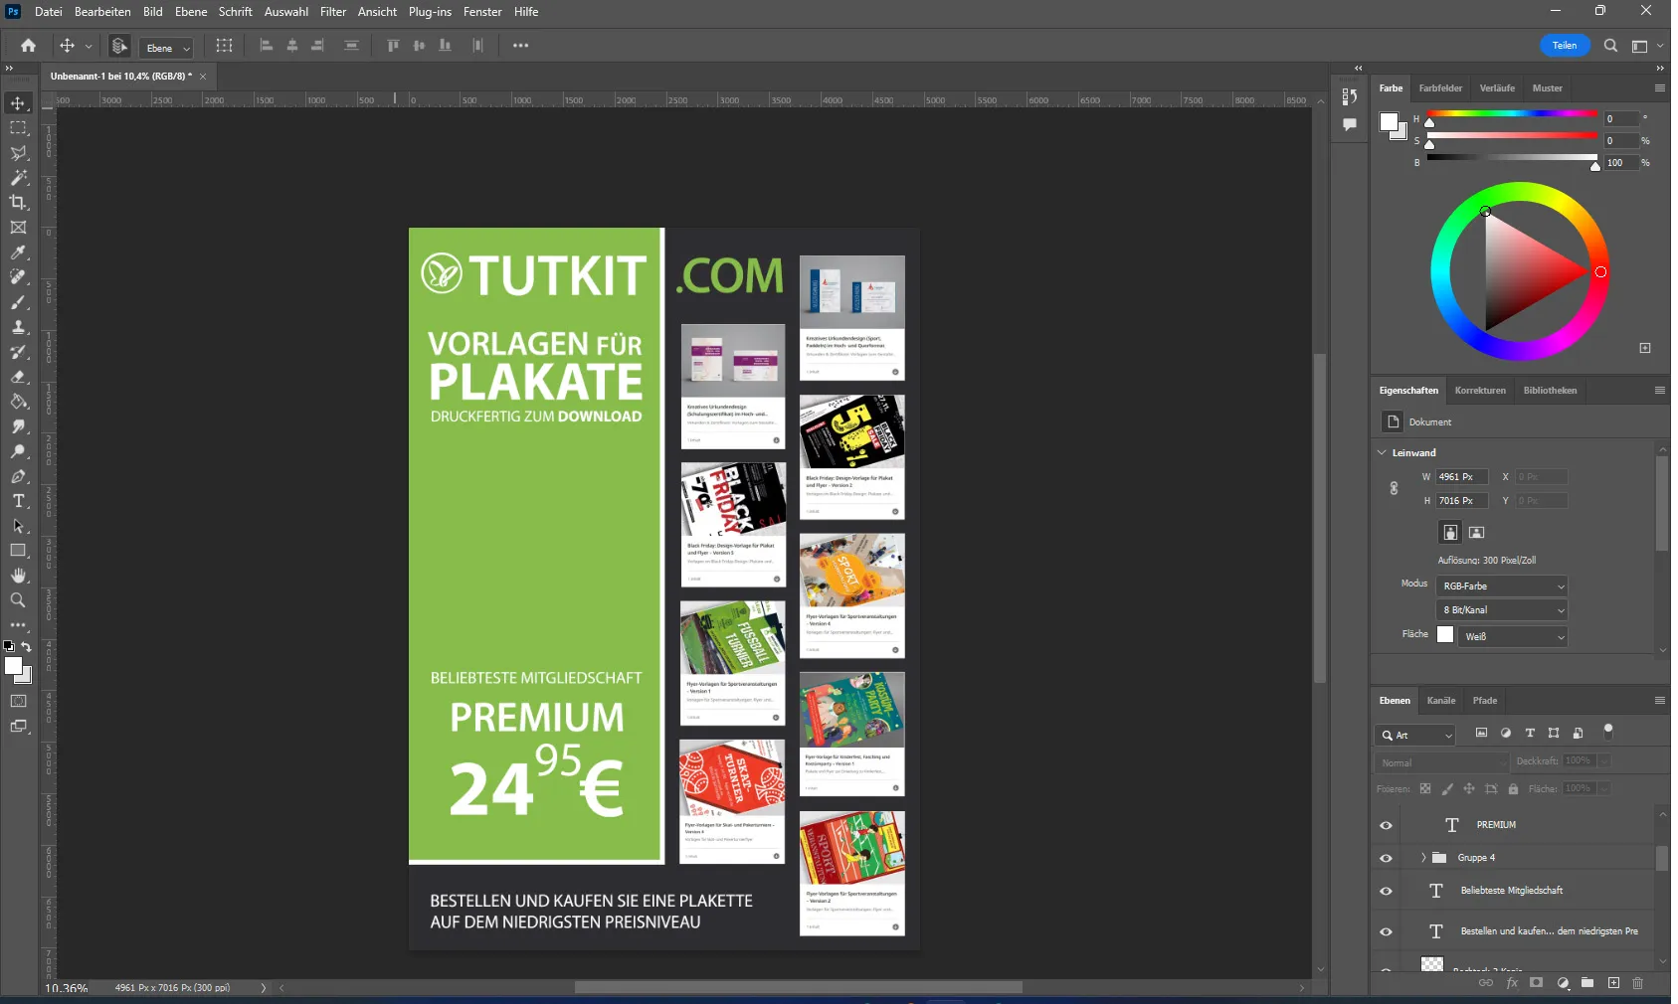Open the Weiß fill dropdown

point(1513,637)
